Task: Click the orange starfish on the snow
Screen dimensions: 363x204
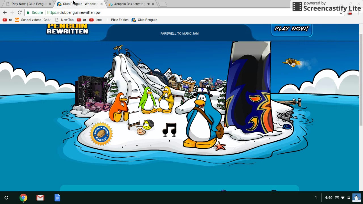Action: [x=220, y=146]
